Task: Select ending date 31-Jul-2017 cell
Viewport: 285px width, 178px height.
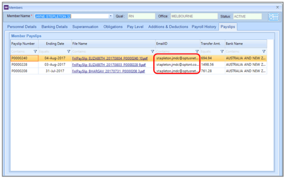Action: click(55, 71)
